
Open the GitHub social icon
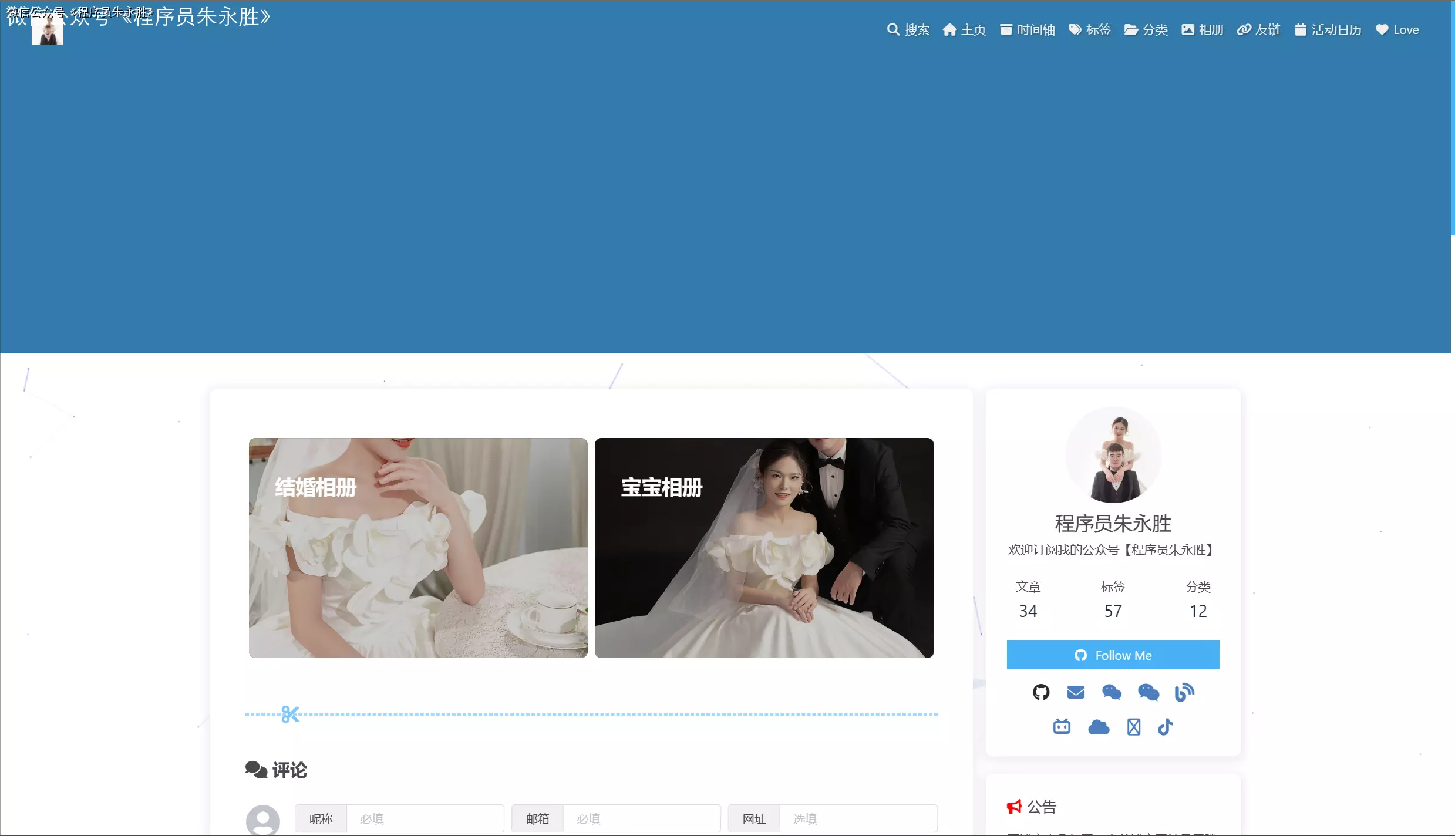1040,692
